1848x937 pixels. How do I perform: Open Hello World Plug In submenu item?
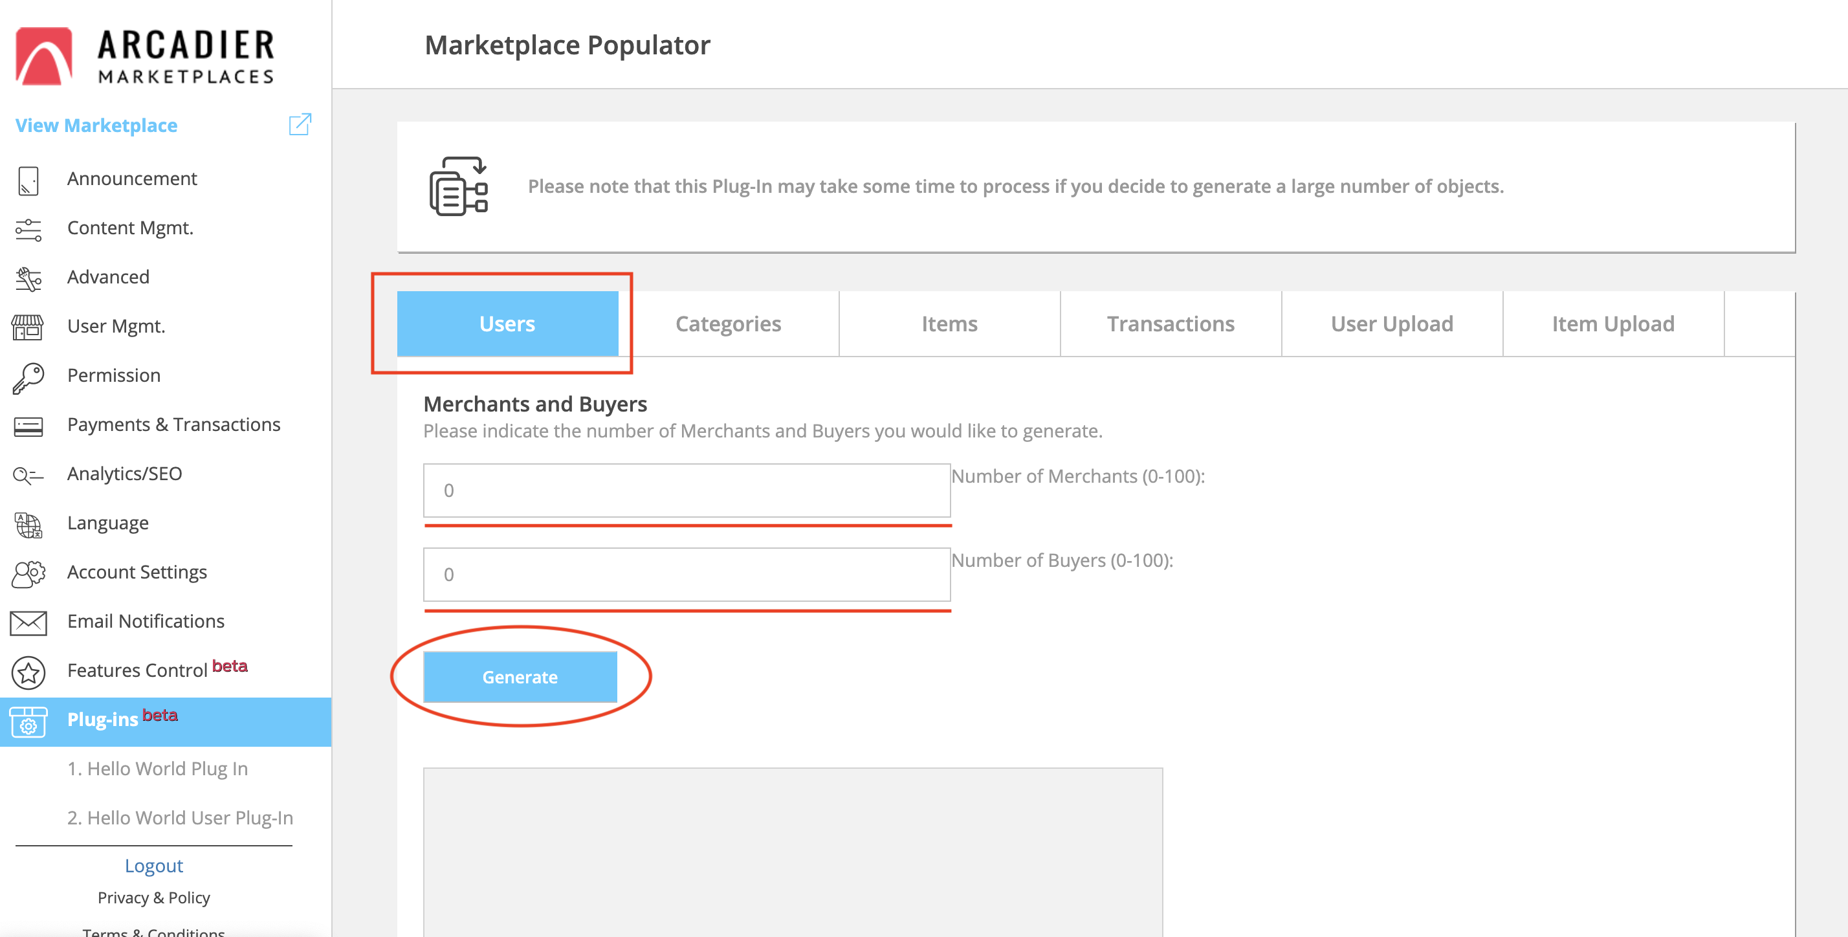tap(157, 768)
